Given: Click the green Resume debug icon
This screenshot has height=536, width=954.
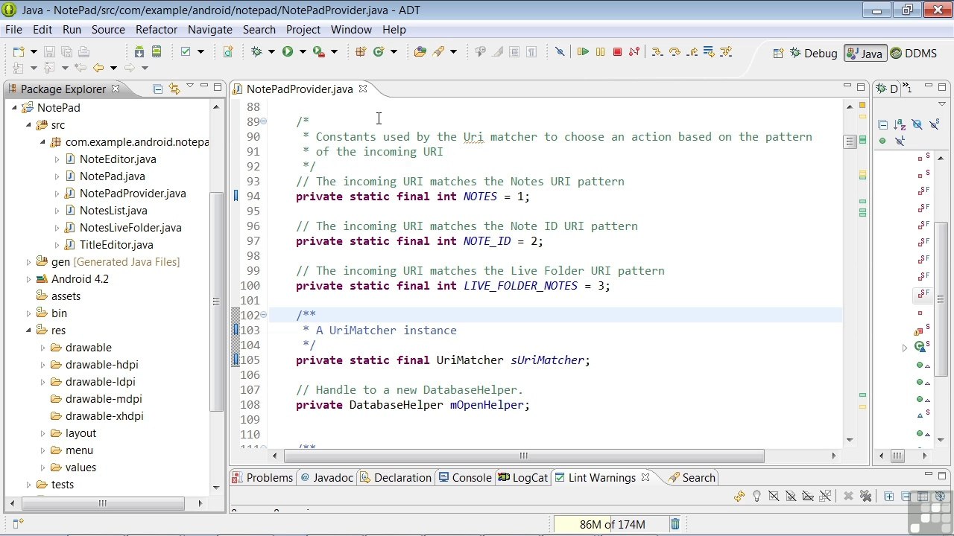Looking at the screenshot, I should [x=583, y=51].
